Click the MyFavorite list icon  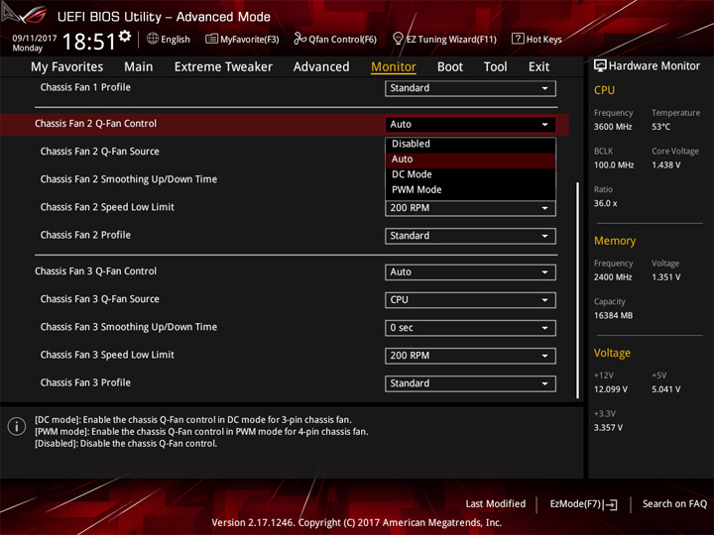pyautogui.click(x=211, y=39)
